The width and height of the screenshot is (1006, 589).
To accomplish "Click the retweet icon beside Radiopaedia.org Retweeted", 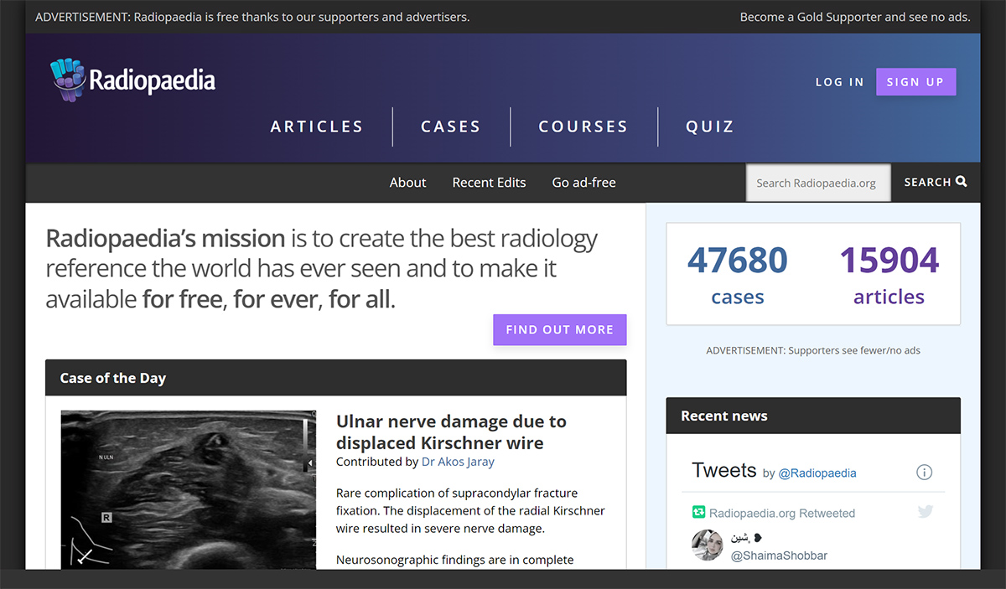I will (698, 513).
